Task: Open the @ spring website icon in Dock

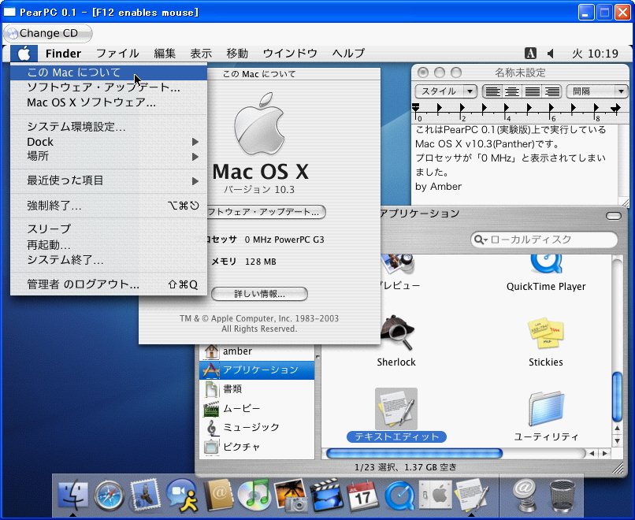Action: coord(524,496)
